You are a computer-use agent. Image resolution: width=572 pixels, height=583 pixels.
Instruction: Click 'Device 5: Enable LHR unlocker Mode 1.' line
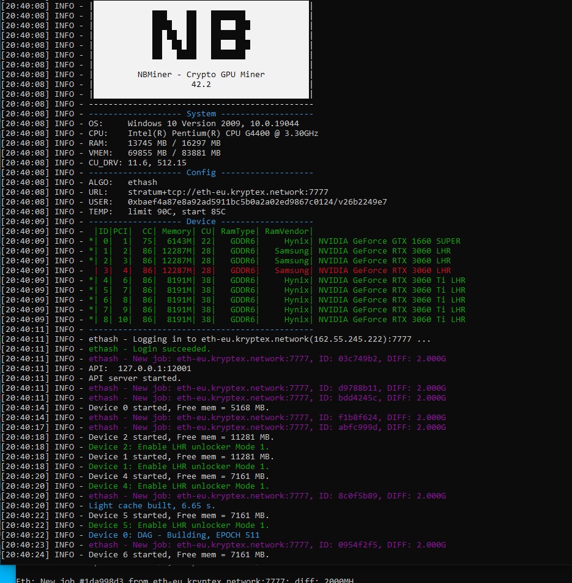pyautogui.click(x=179, y=525)
